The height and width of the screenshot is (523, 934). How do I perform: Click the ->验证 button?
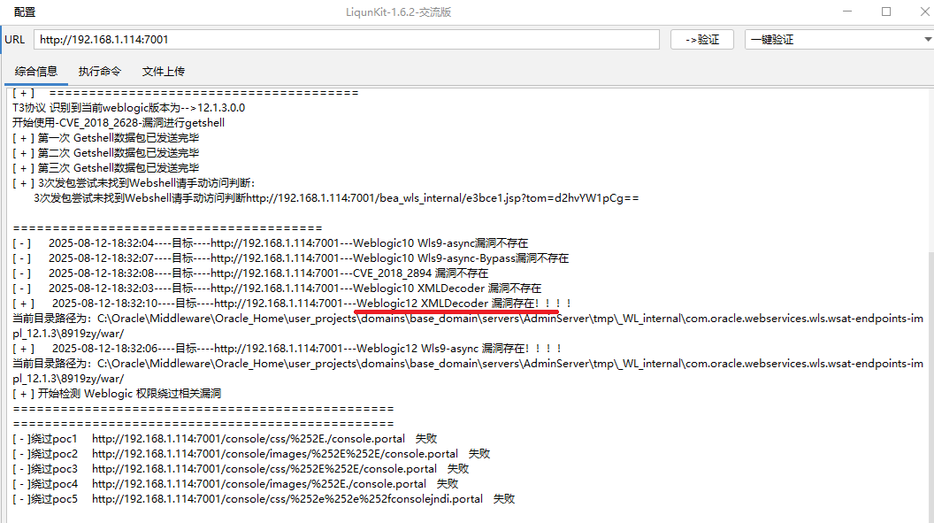click(x=701, y=39)
